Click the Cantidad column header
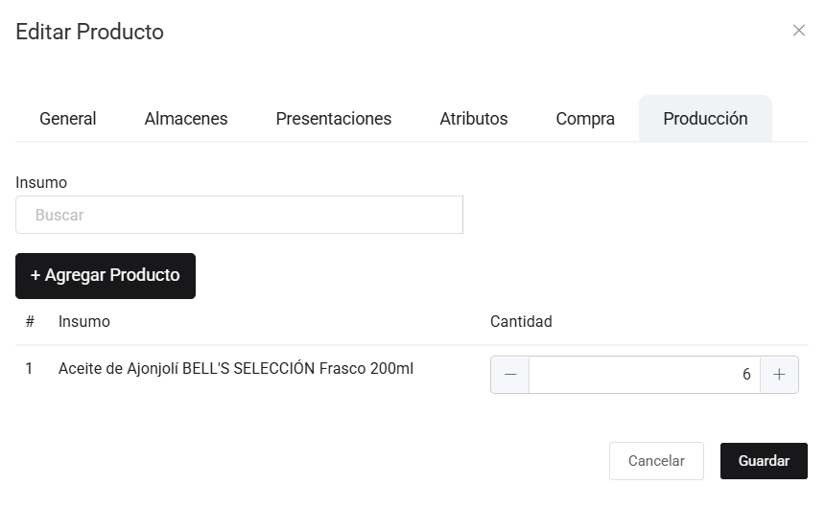This screenshot has width=825, height=508. (x=521, y=321)
